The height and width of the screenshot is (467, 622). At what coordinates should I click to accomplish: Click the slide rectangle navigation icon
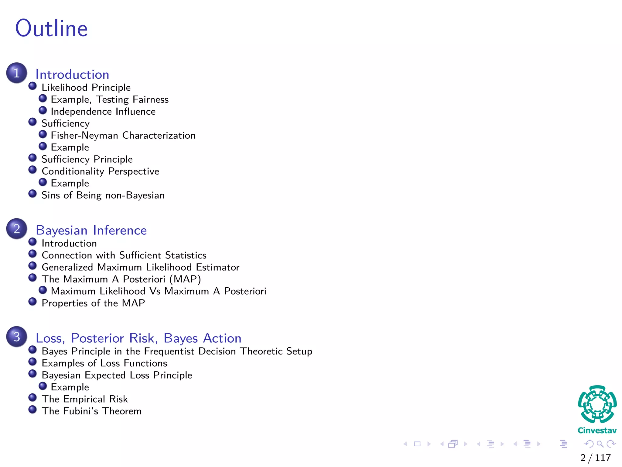pyautogui.click(x=417, y=444)
